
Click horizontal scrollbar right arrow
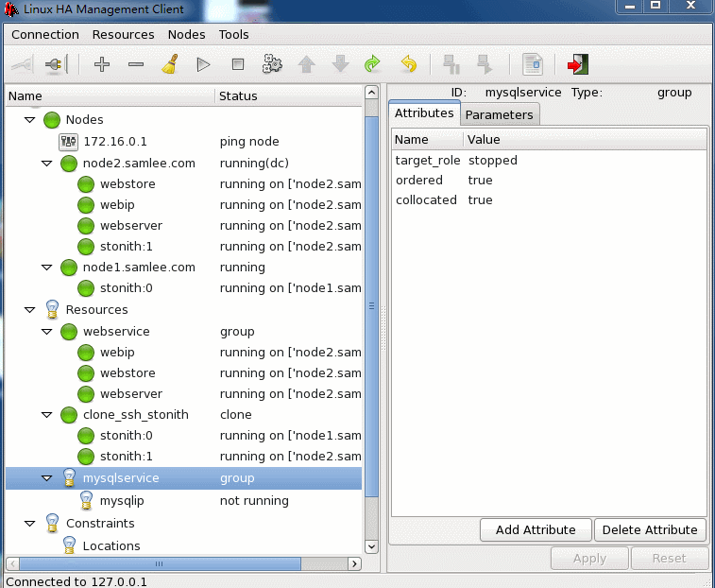(x=355, y=563)
